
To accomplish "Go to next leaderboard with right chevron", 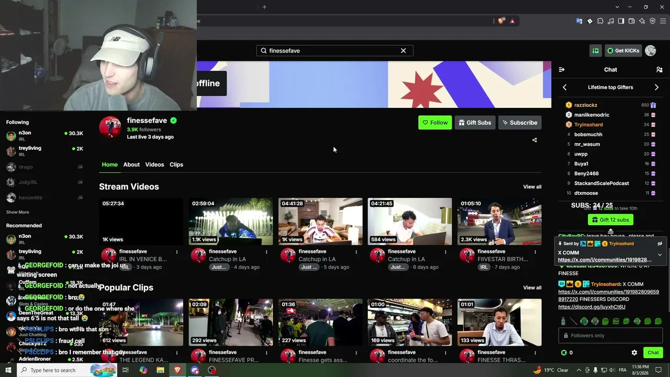I will point(656,87).
